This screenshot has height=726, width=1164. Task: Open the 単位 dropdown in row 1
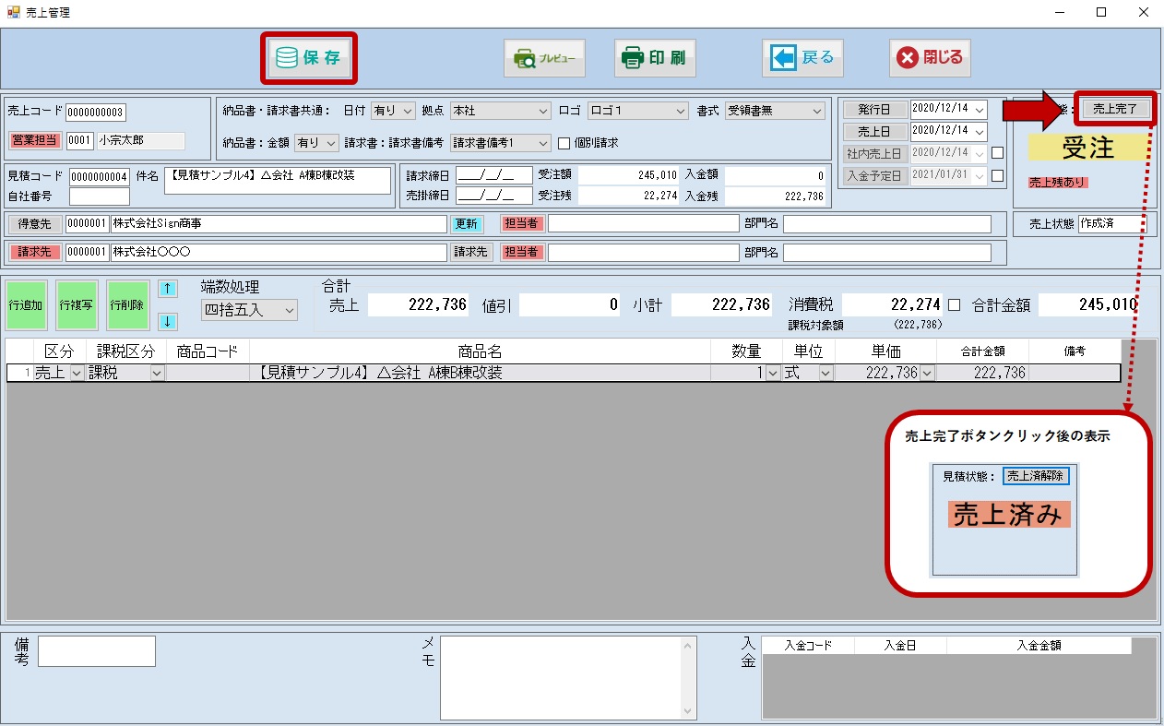point(825,373)
